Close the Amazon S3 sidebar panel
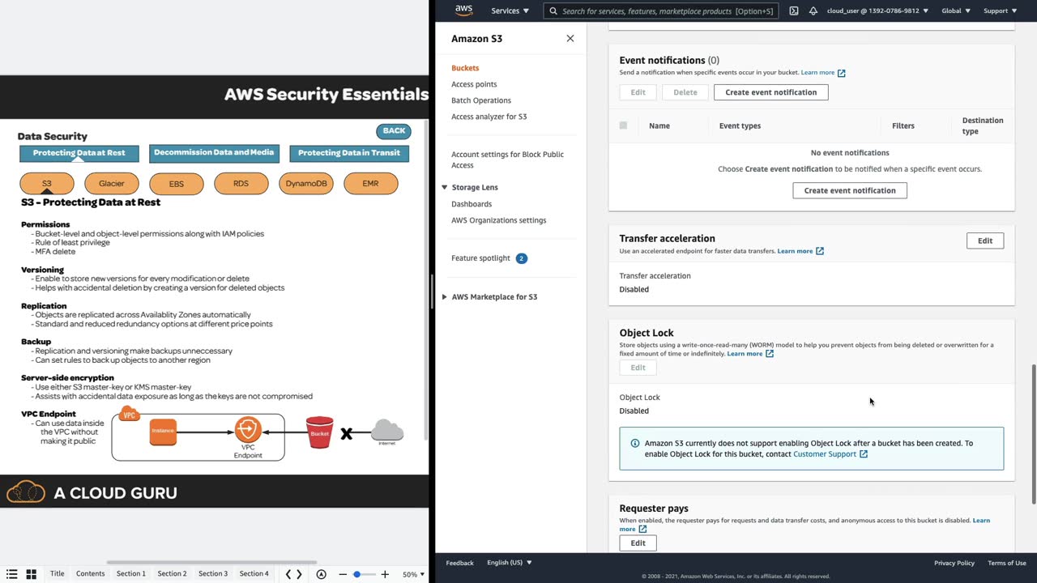 point(570,38)
